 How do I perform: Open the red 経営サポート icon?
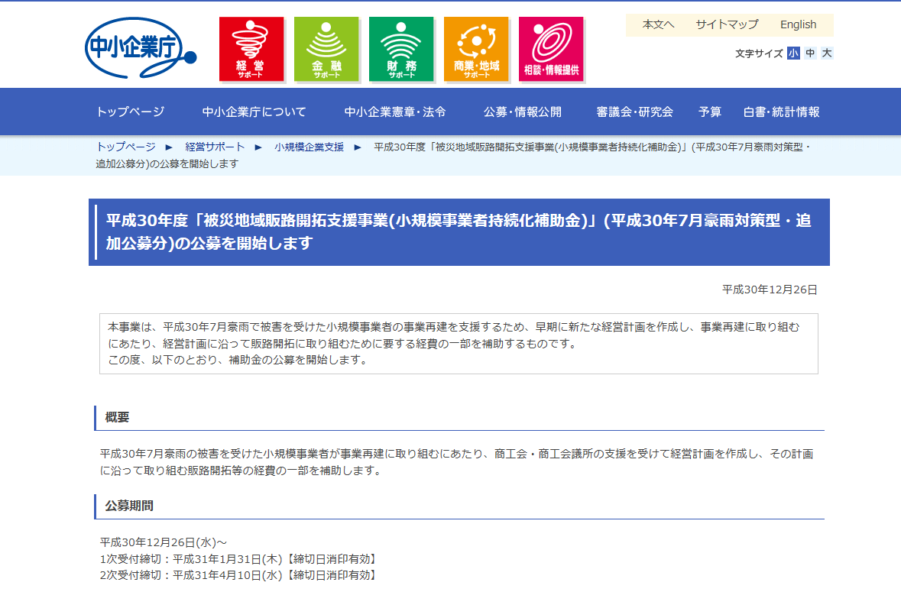[x=251, y=49]
